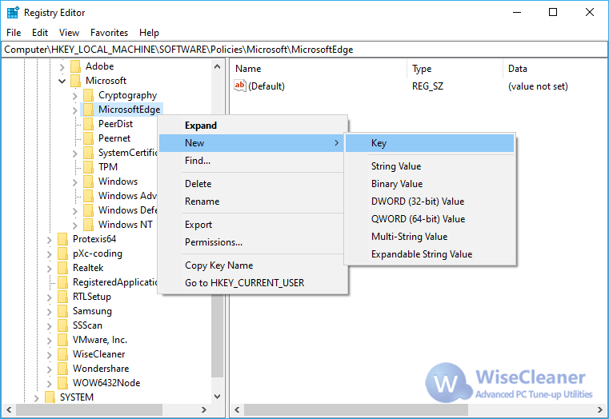Screen dimensions: 609x419
Task: Click the Realtek folder icon
Action: (62, 268)
